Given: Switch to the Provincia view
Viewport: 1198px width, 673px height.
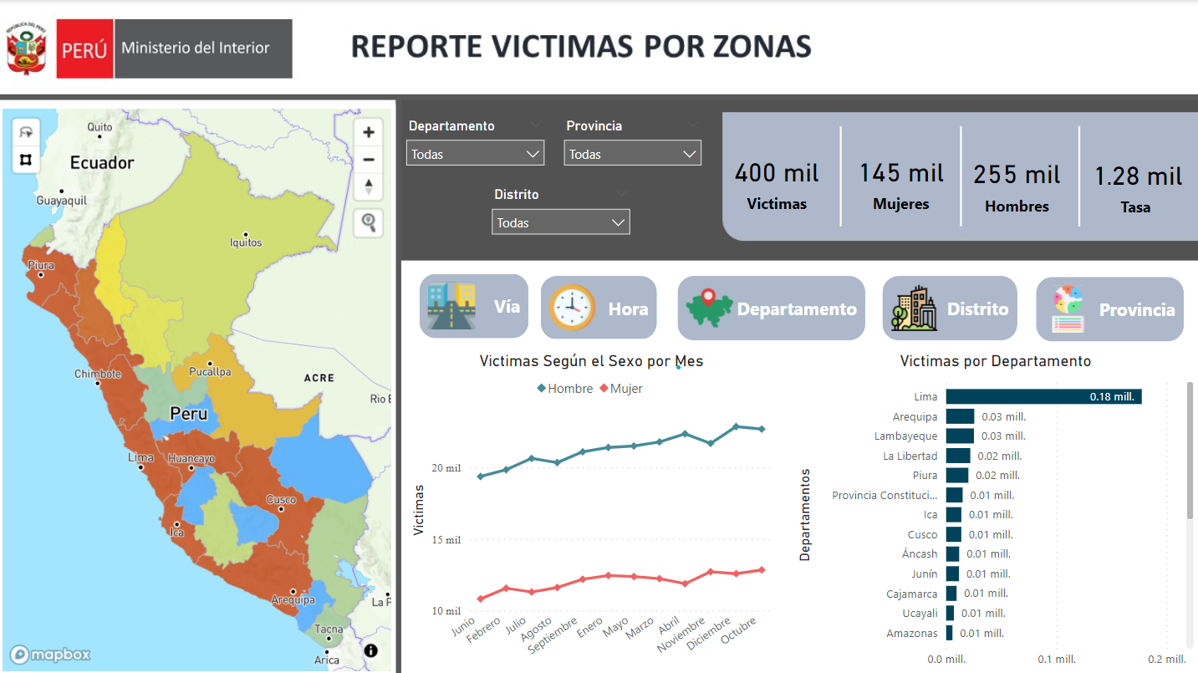Looking at the screenshot, I should pos(1109,308).
